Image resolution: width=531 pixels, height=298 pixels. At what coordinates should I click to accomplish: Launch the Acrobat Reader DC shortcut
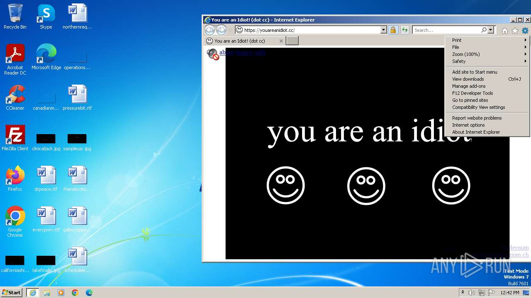coord(15,60)
